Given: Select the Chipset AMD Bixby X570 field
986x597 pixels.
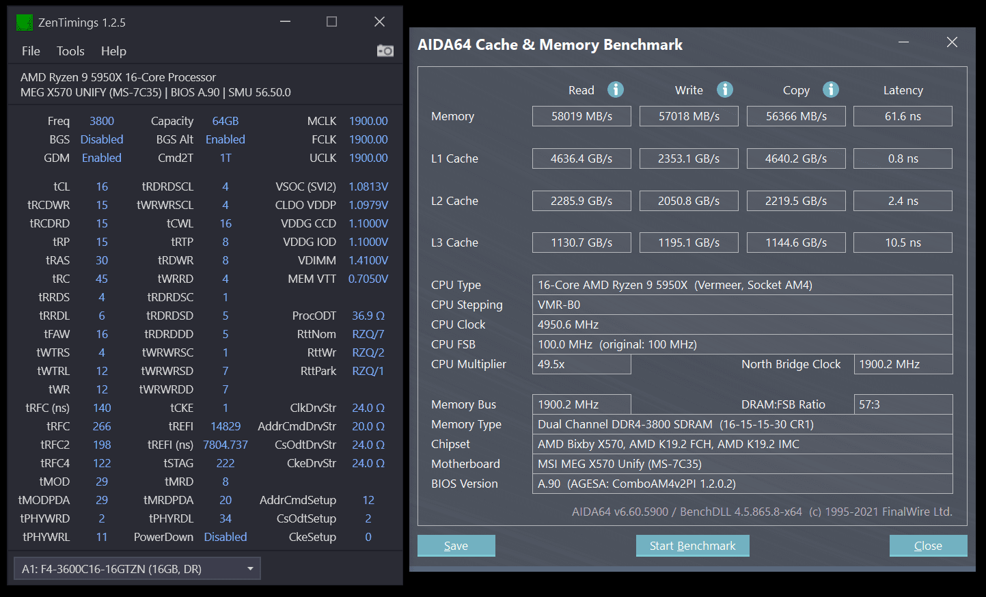Looking at the screenshot, I should coord(742,444).
